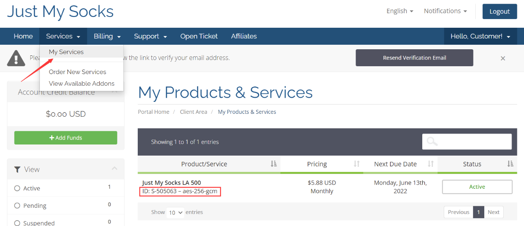
Task: Click the $5.88 USD Monthly price cell
Action: click(x=322, y=187)
